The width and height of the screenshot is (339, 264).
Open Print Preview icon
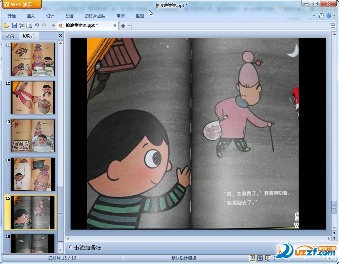(29, 25)
